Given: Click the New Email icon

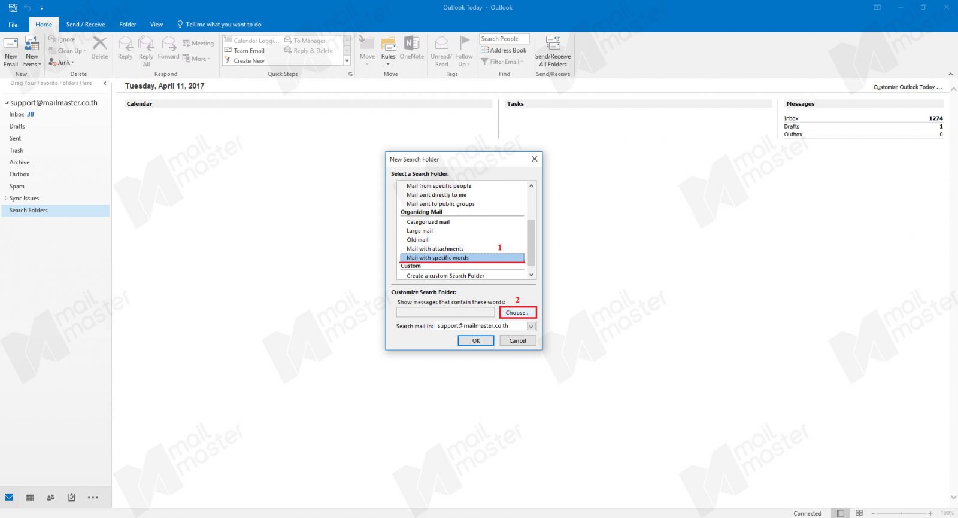Looking at the screenshot, I should click(x=11, y=44).
